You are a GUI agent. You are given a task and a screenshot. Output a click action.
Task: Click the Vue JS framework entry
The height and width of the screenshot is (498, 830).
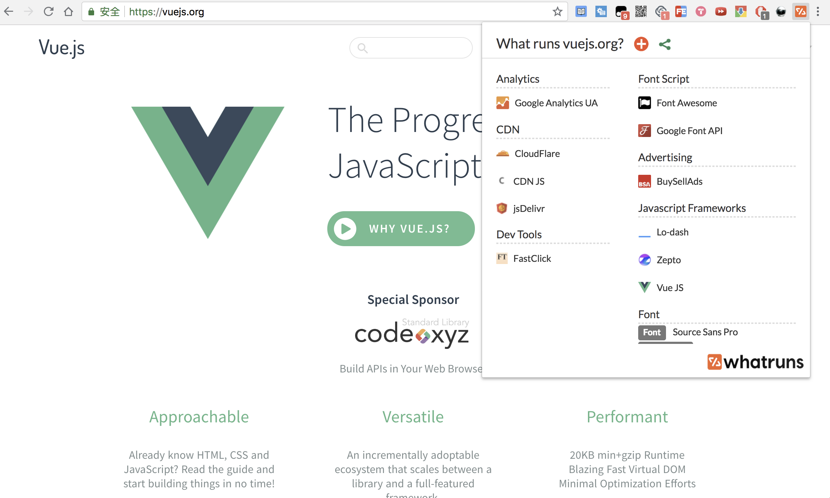(x=670, y=288)
